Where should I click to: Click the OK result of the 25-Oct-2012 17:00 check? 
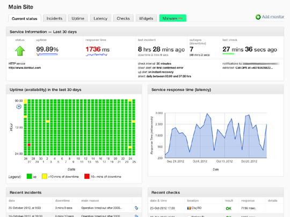click(229, 208)
